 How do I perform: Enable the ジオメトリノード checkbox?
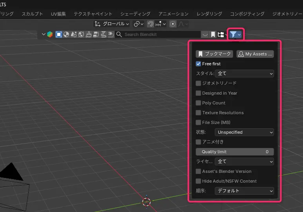coord(198,83)
